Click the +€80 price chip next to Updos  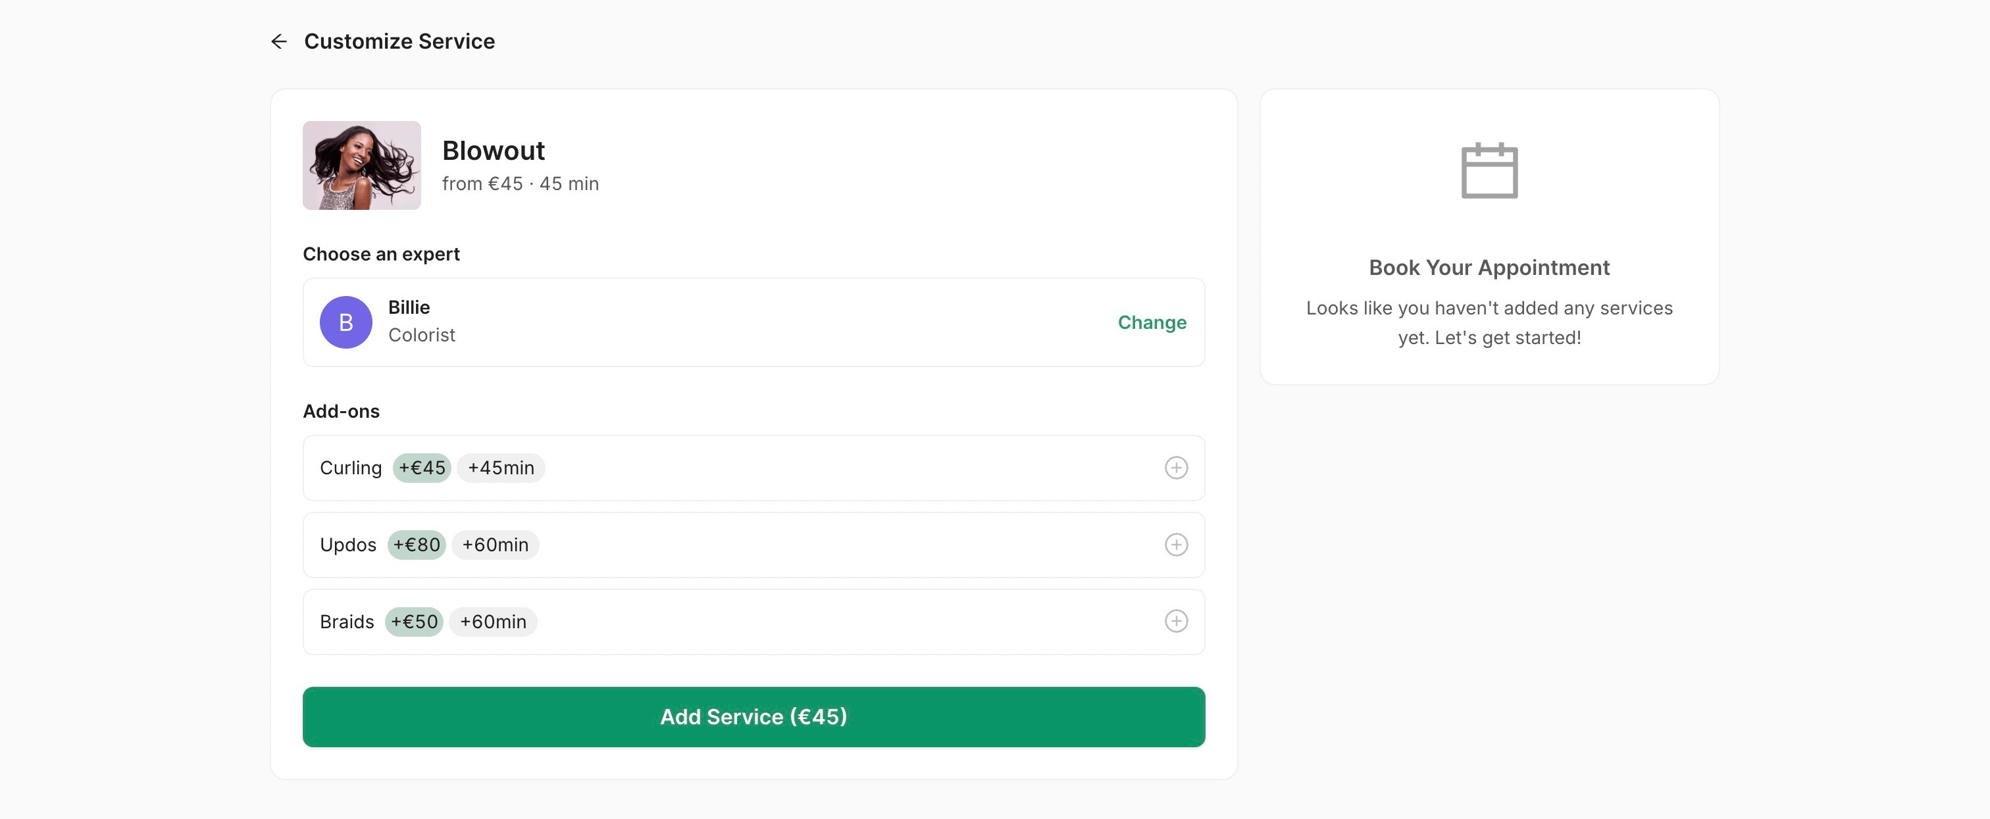tap(416, 544)
